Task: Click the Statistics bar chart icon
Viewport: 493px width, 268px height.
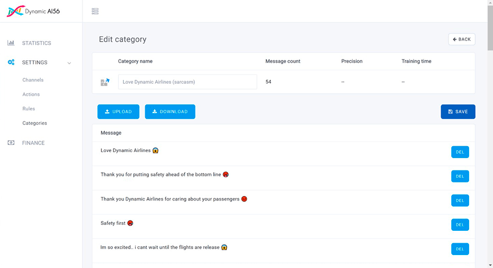Action: [11, 43]
